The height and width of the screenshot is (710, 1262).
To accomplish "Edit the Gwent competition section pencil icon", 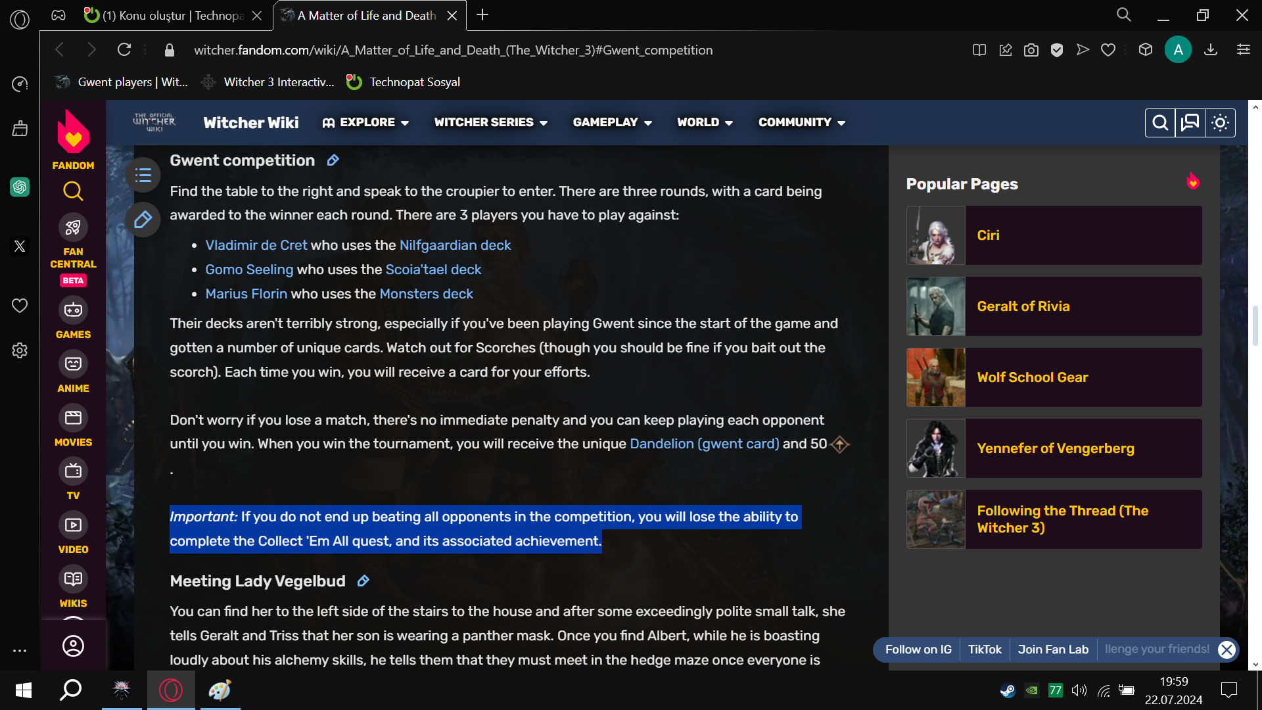I will (333, 160).
